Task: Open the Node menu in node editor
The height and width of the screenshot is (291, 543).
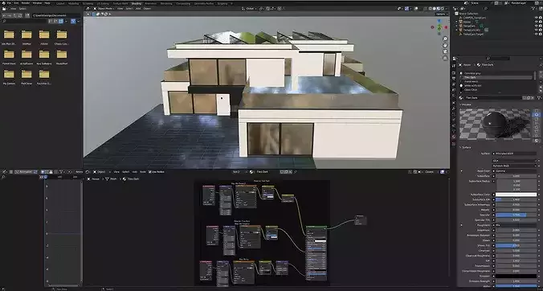Action: pos(143,172)
